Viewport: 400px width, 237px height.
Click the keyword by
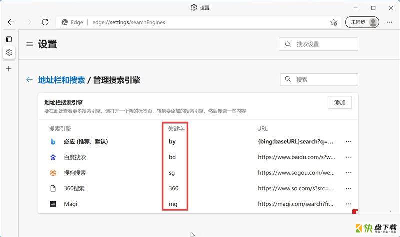point(172,142)
